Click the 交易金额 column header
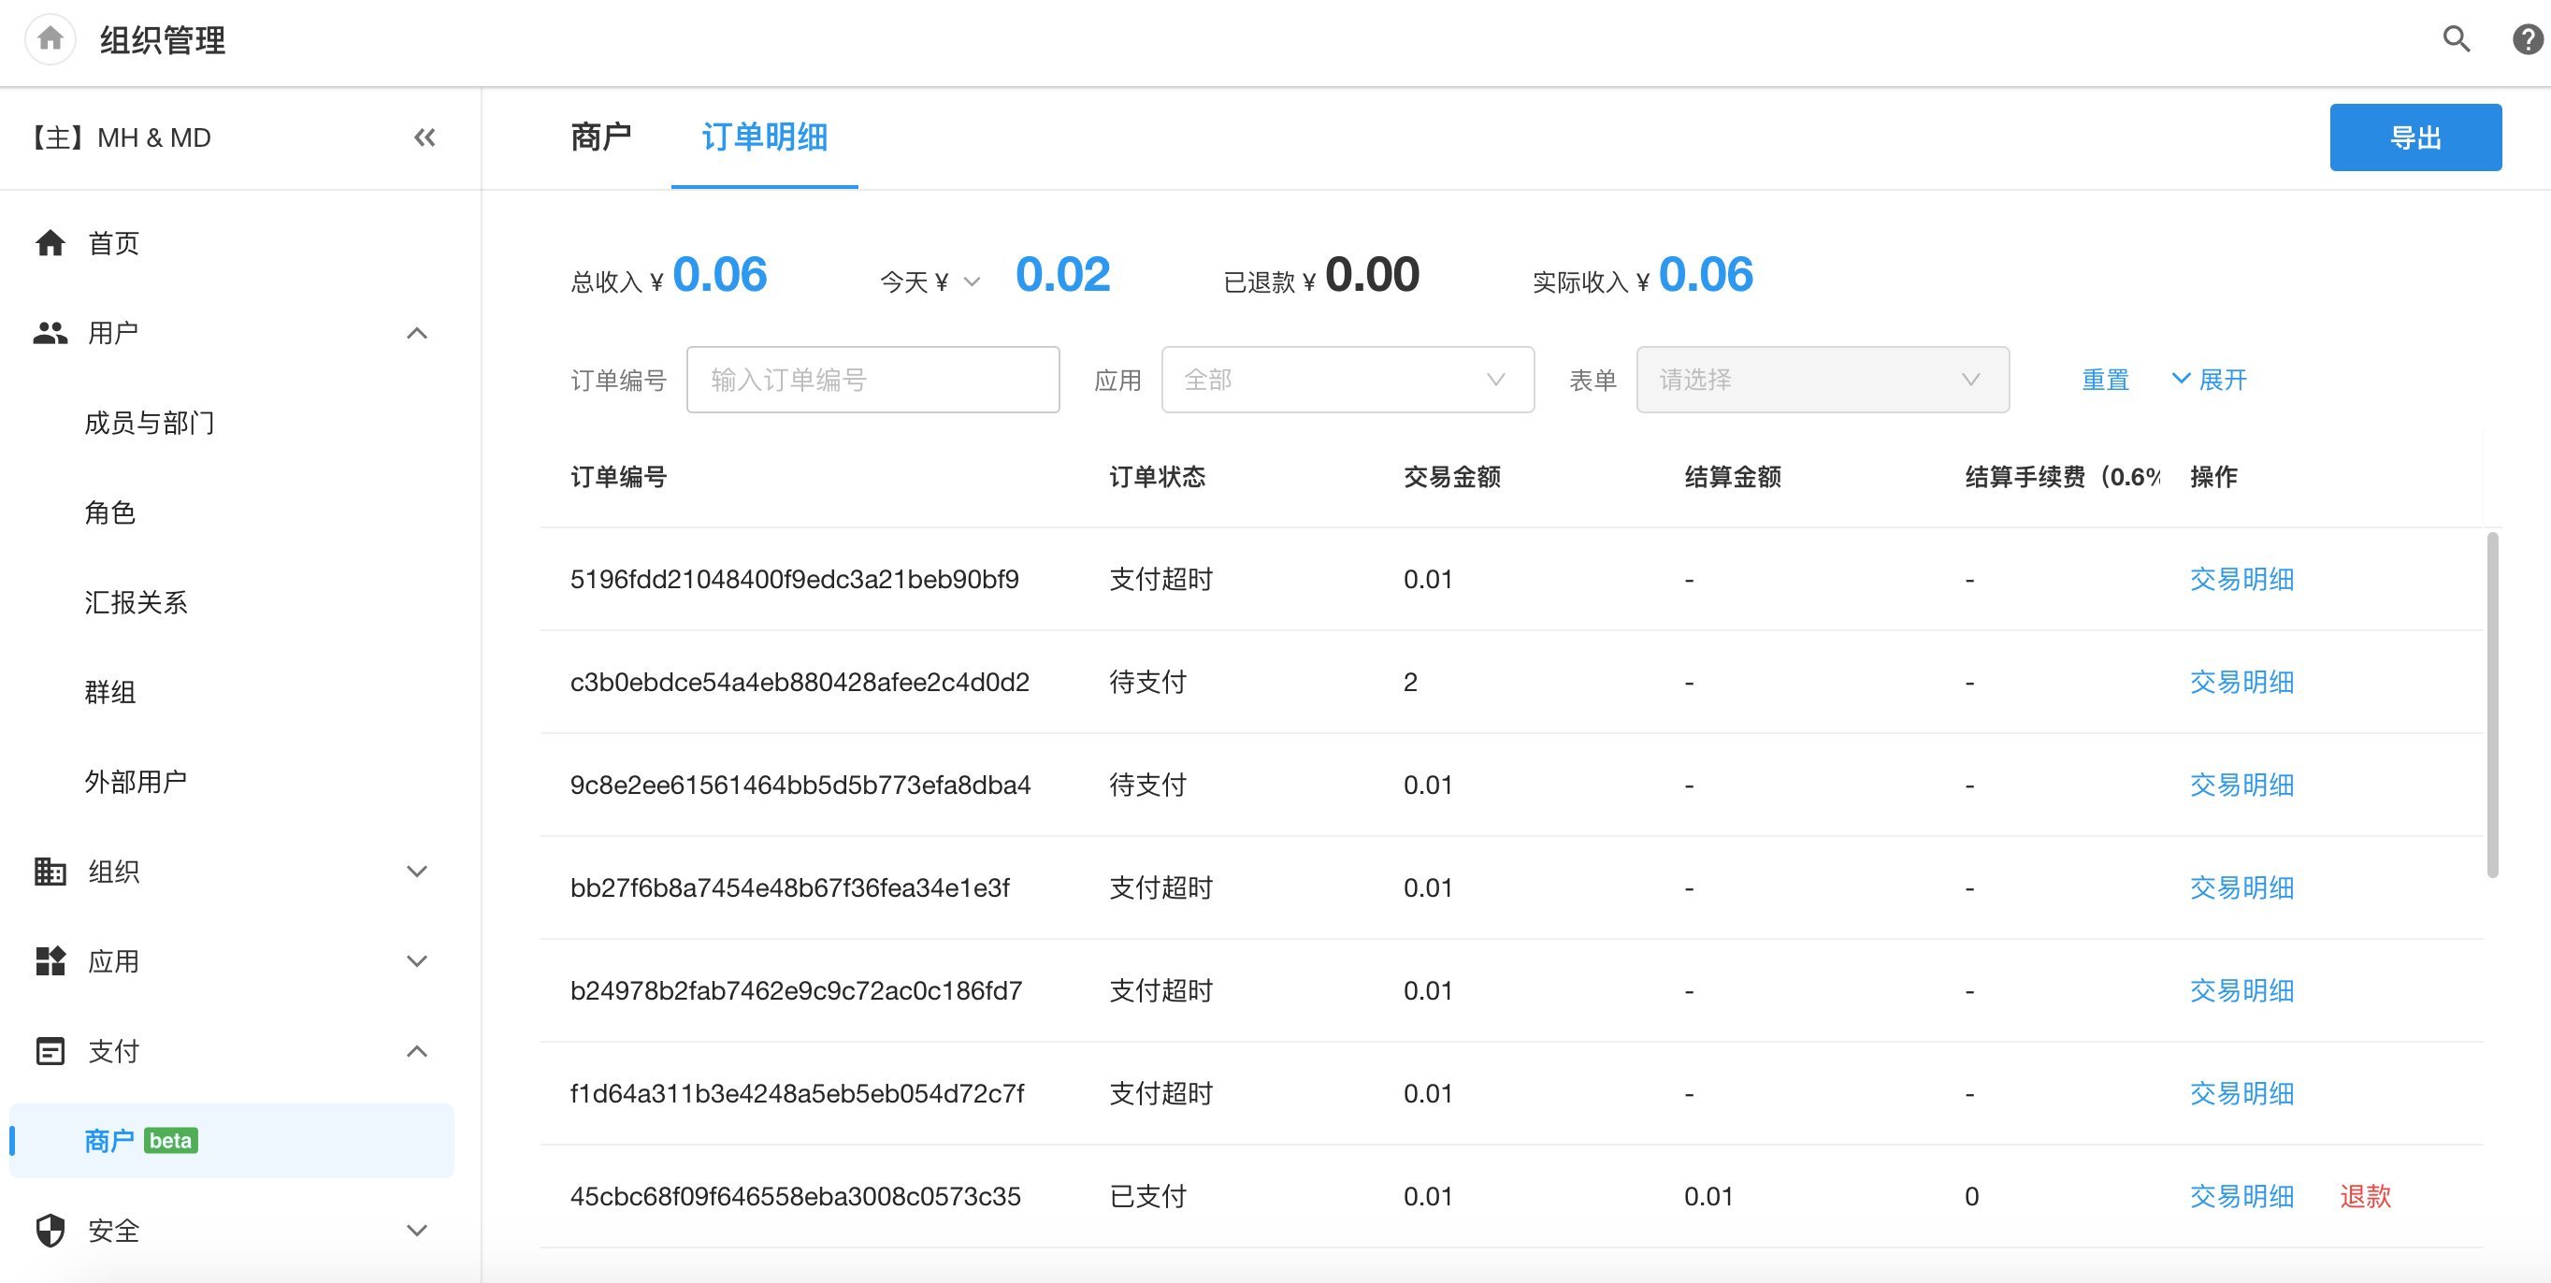 1452,477
